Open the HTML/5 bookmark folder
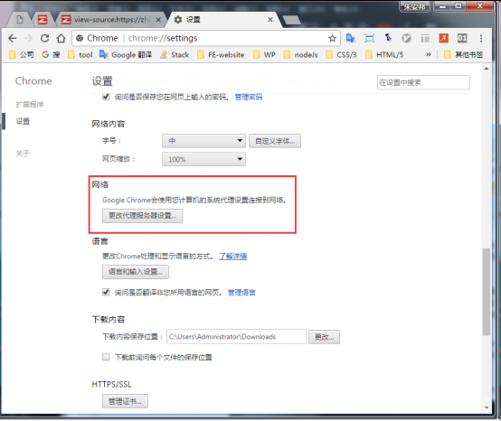501x421 pixels. coord(384,55)
